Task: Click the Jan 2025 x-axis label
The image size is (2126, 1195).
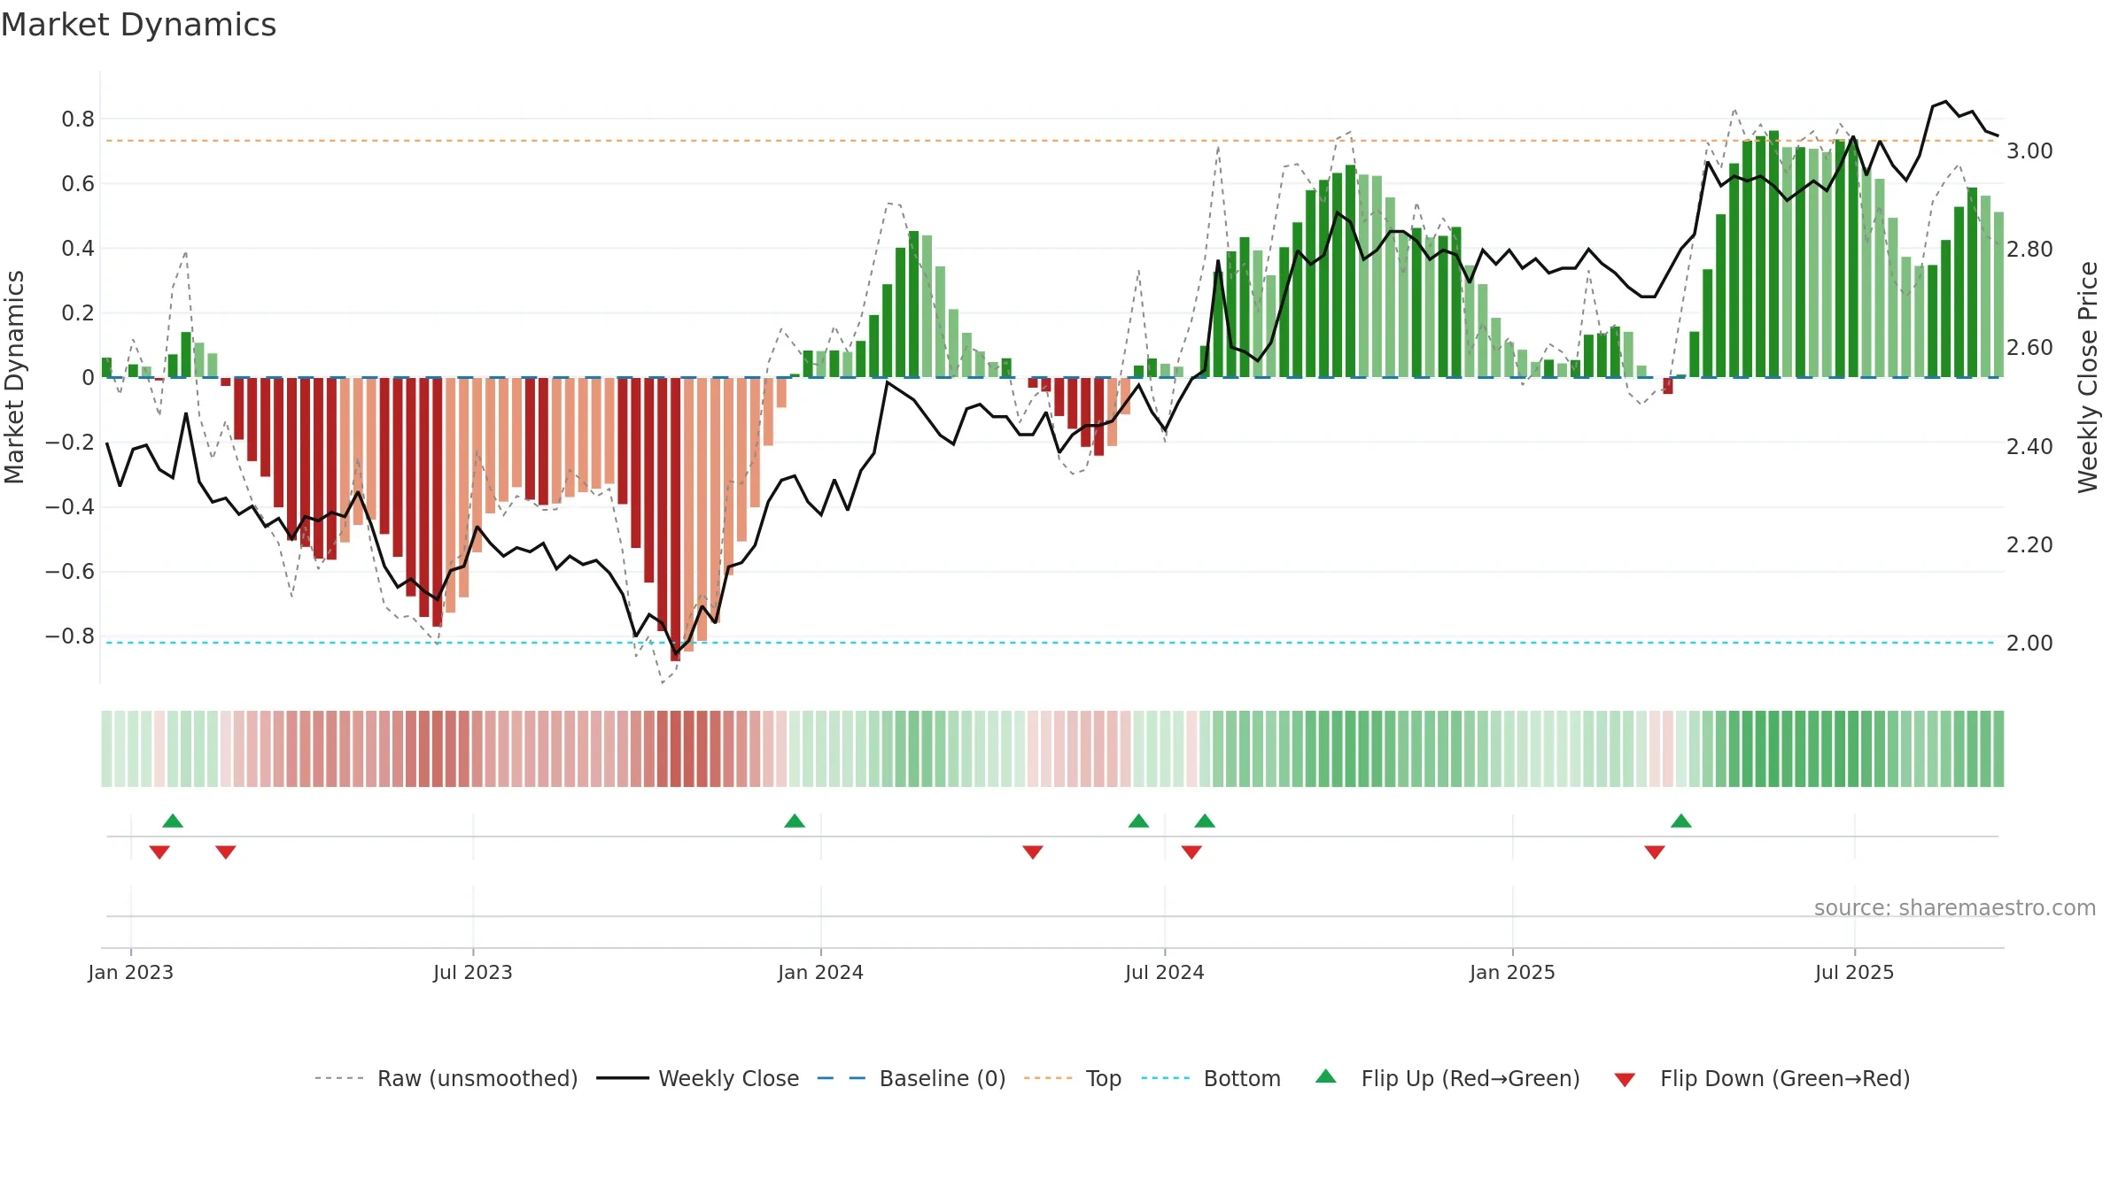Action: click(x=1513, y=972)
